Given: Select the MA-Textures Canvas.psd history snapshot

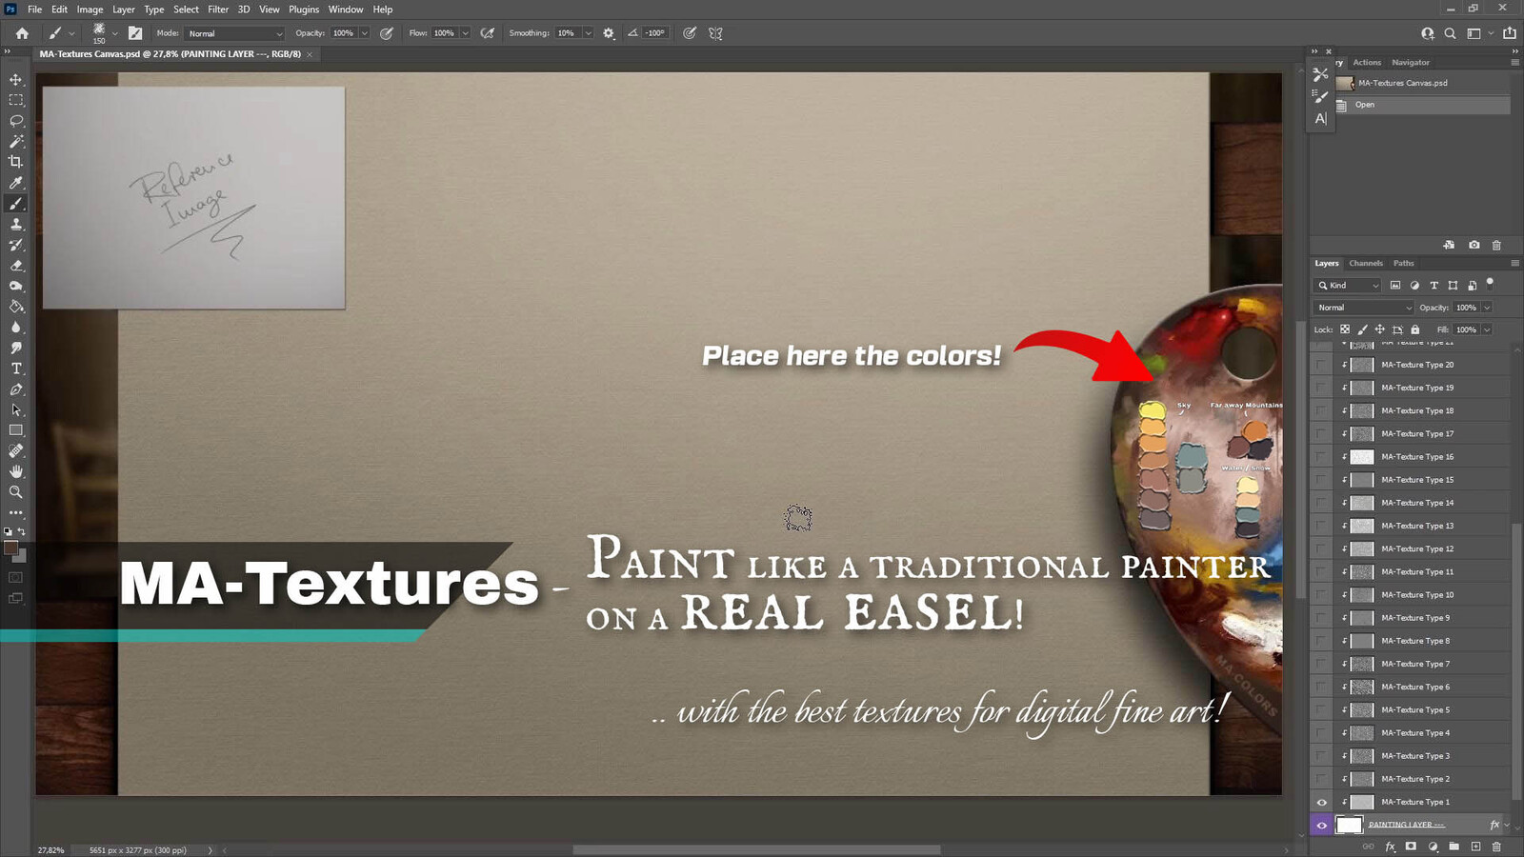Looking at the screenshot, I should pyautogui.click(x=1421, y=83).
